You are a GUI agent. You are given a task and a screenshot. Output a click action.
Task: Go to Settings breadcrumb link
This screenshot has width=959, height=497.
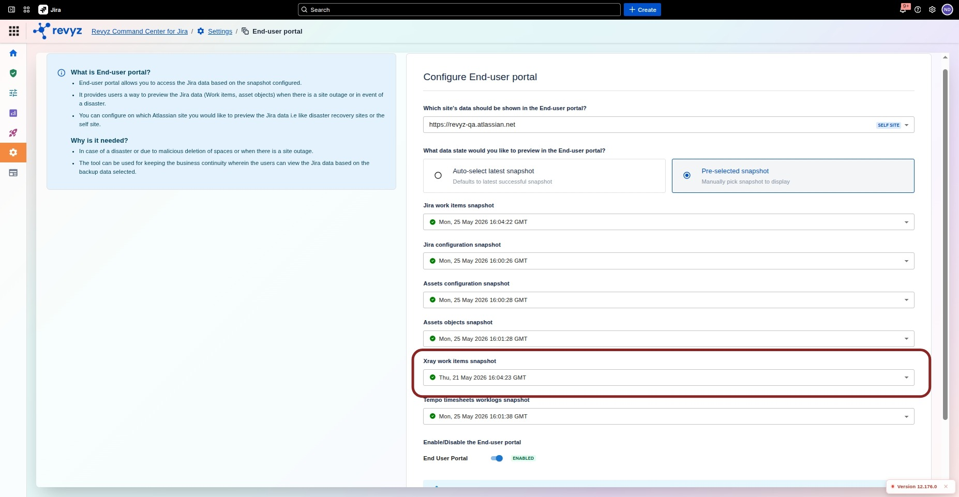(x=220, y=31)
